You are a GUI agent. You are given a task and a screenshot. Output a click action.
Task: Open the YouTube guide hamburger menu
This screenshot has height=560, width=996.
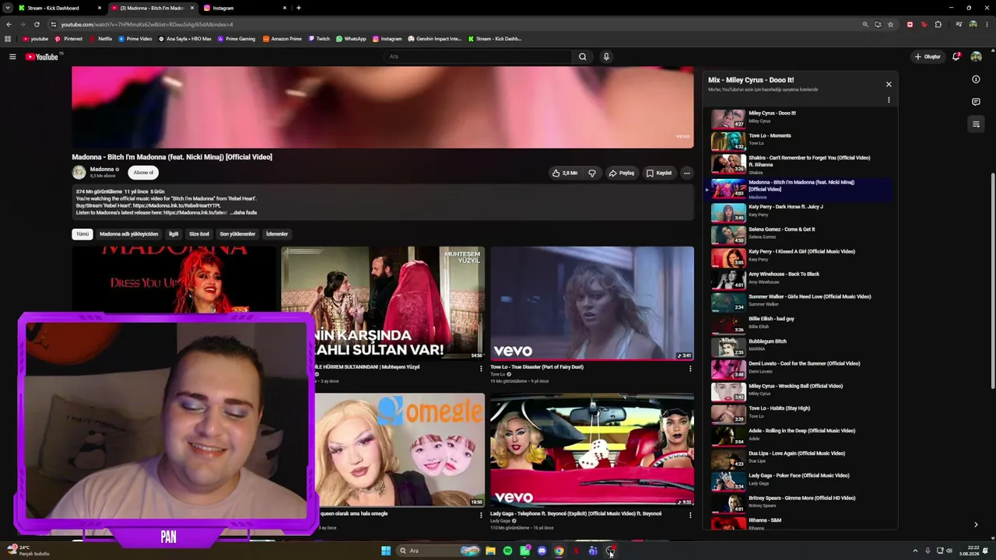tap(12, 57)
